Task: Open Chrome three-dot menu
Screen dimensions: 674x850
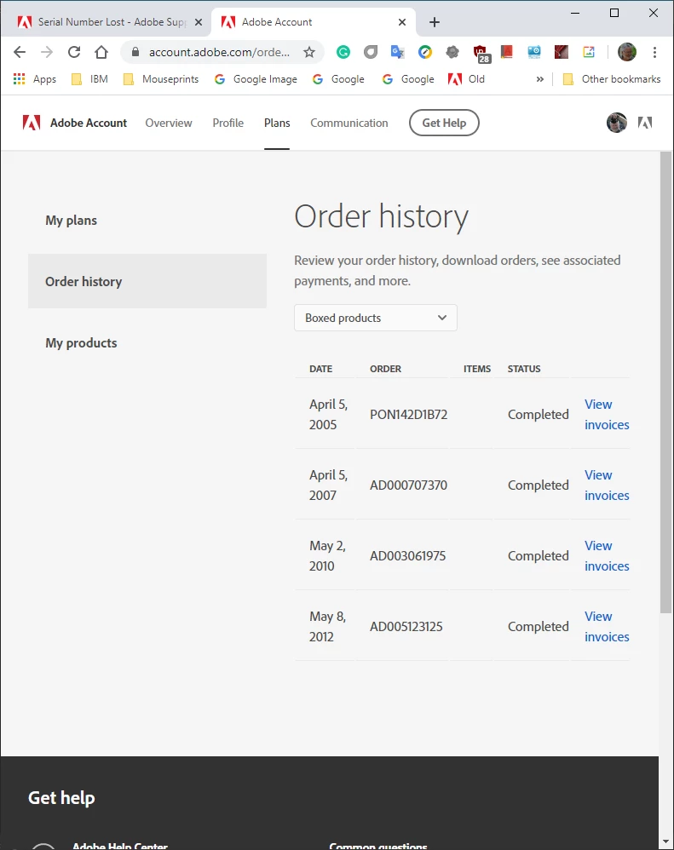Action: pyautogui.click(x=654, y=52)
